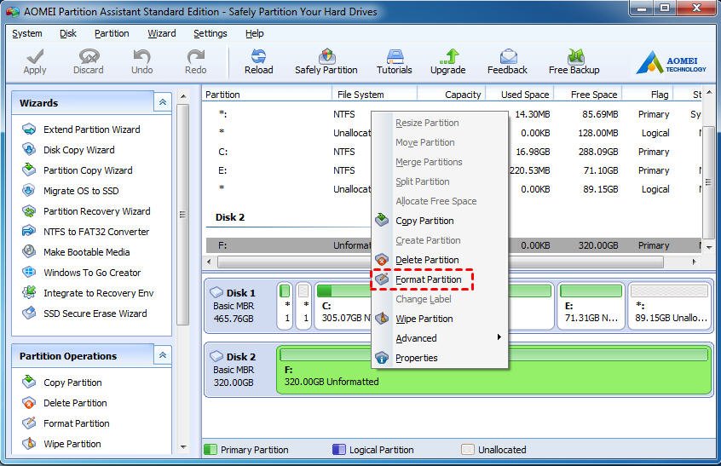721x466 pixels.
Task: Select Make Bootable Media
Action: coord(86,252)
